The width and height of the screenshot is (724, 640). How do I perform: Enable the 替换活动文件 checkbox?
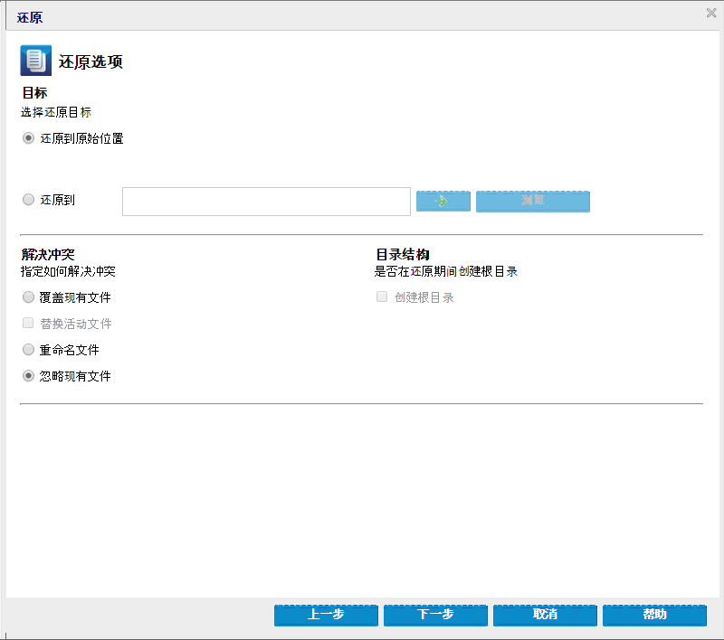coord(28,324)
